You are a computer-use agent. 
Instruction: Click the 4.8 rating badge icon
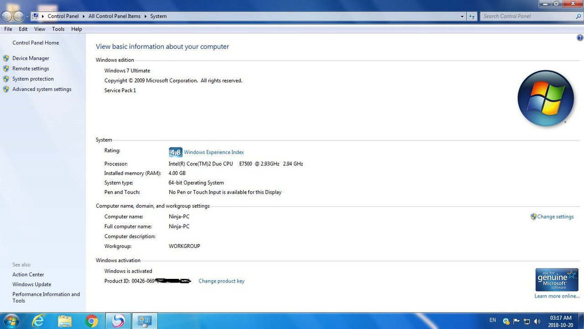tap(175, 152)
